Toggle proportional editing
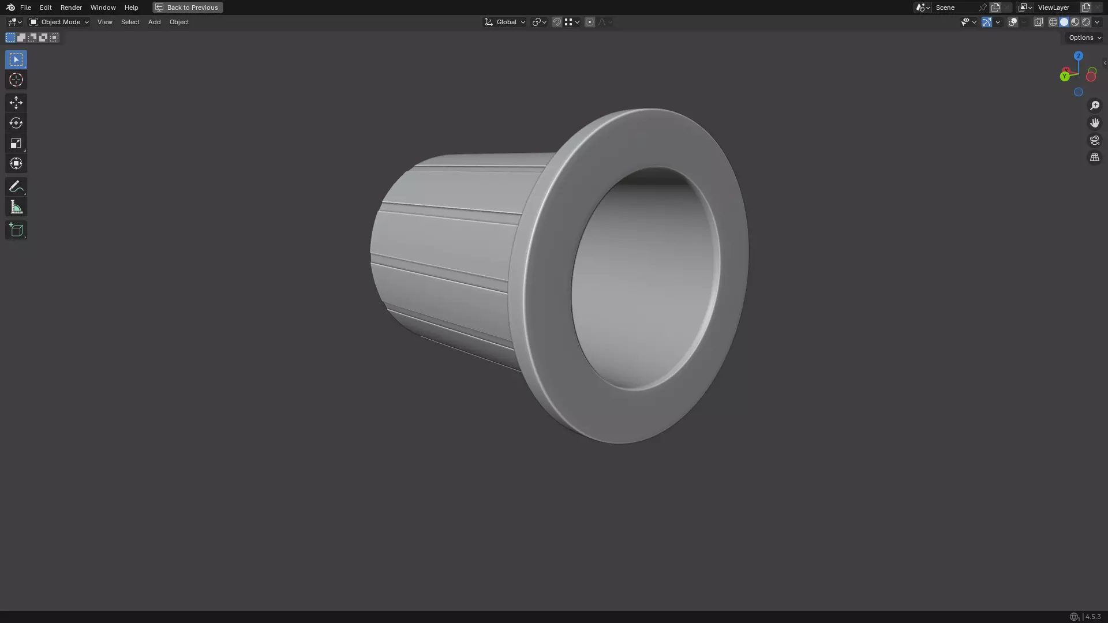 tap(589, 22)
